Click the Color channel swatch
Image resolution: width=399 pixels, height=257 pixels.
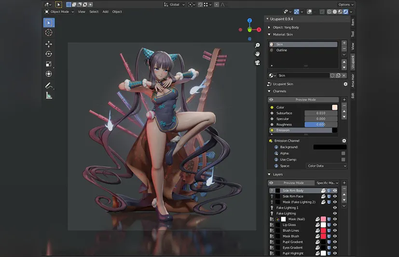point(335,107)
